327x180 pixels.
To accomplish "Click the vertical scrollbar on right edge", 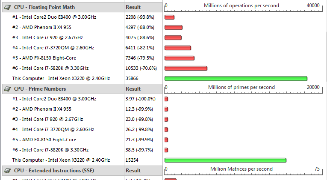I will pyautogui.click(x=326, y=57).
